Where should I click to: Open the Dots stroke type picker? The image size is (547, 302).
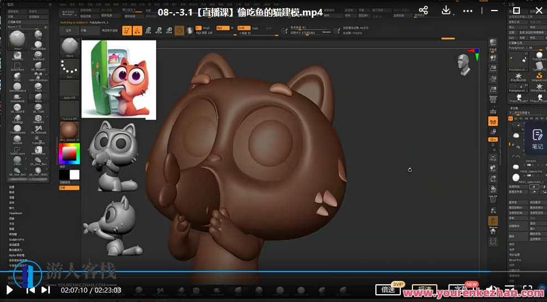[x=70, y=68]
